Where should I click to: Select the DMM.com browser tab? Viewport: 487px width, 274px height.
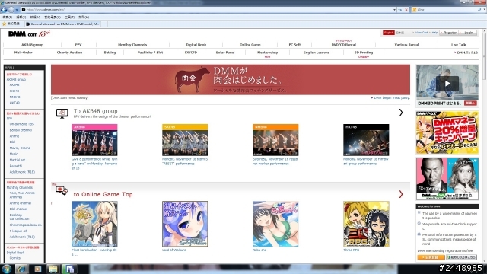click(62, 24)
